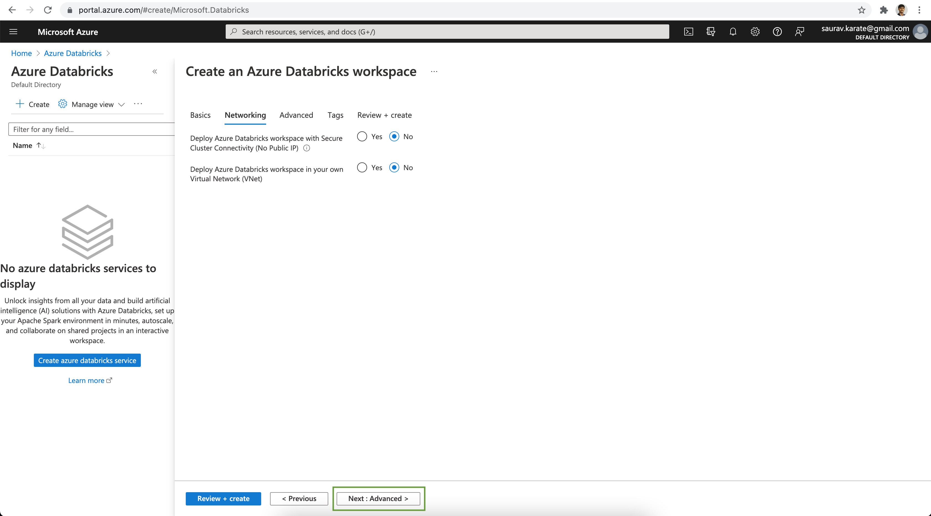Viewport: 931px width, 516px height.
Task: Open the more options ellipsis beside Manage view
Action: pos(138,104)
